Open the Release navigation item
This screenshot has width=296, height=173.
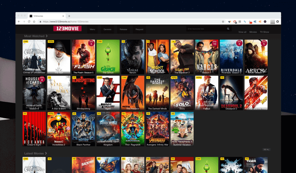coord(123,30)
